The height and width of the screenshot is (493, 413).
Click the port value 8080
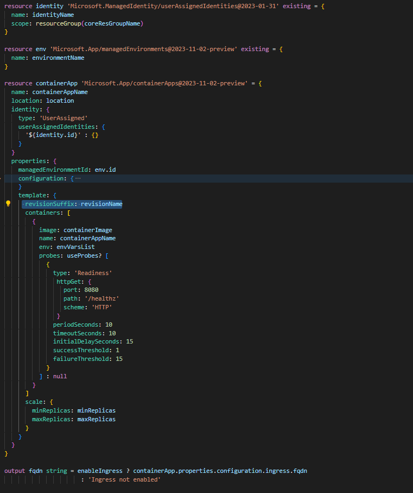[91, 290]
